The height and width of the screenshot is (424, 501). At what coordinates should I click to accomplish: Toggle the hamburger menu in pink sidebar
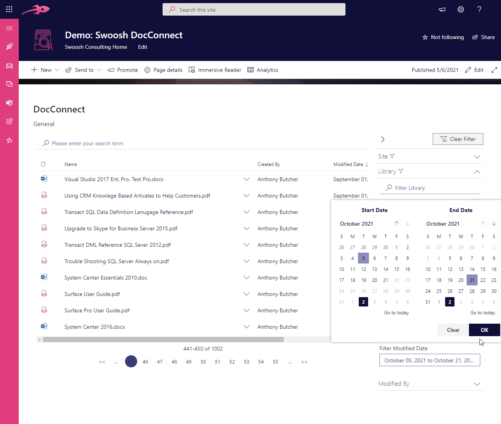pyautogui.click(x=9, y=28)
